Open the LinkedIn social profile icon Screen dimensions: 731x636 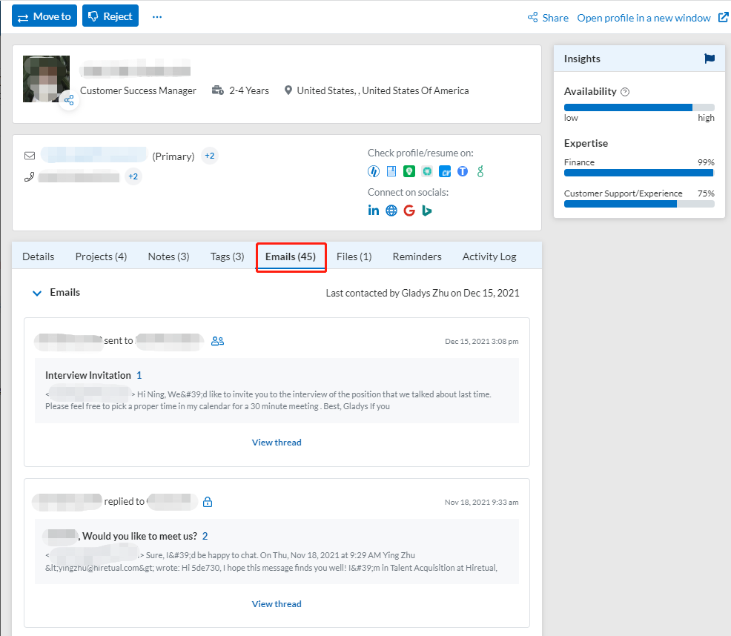374,211
